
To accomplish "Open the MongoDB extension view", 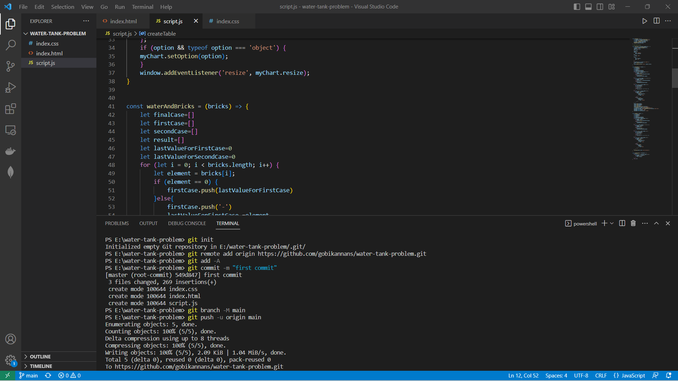I will [11, 172].
